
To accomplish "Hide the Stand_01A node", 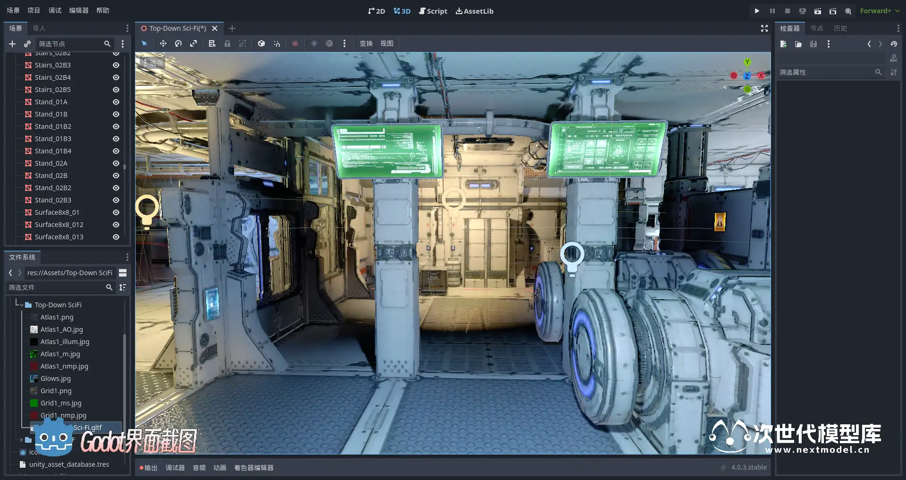I will tap(116, 102).
